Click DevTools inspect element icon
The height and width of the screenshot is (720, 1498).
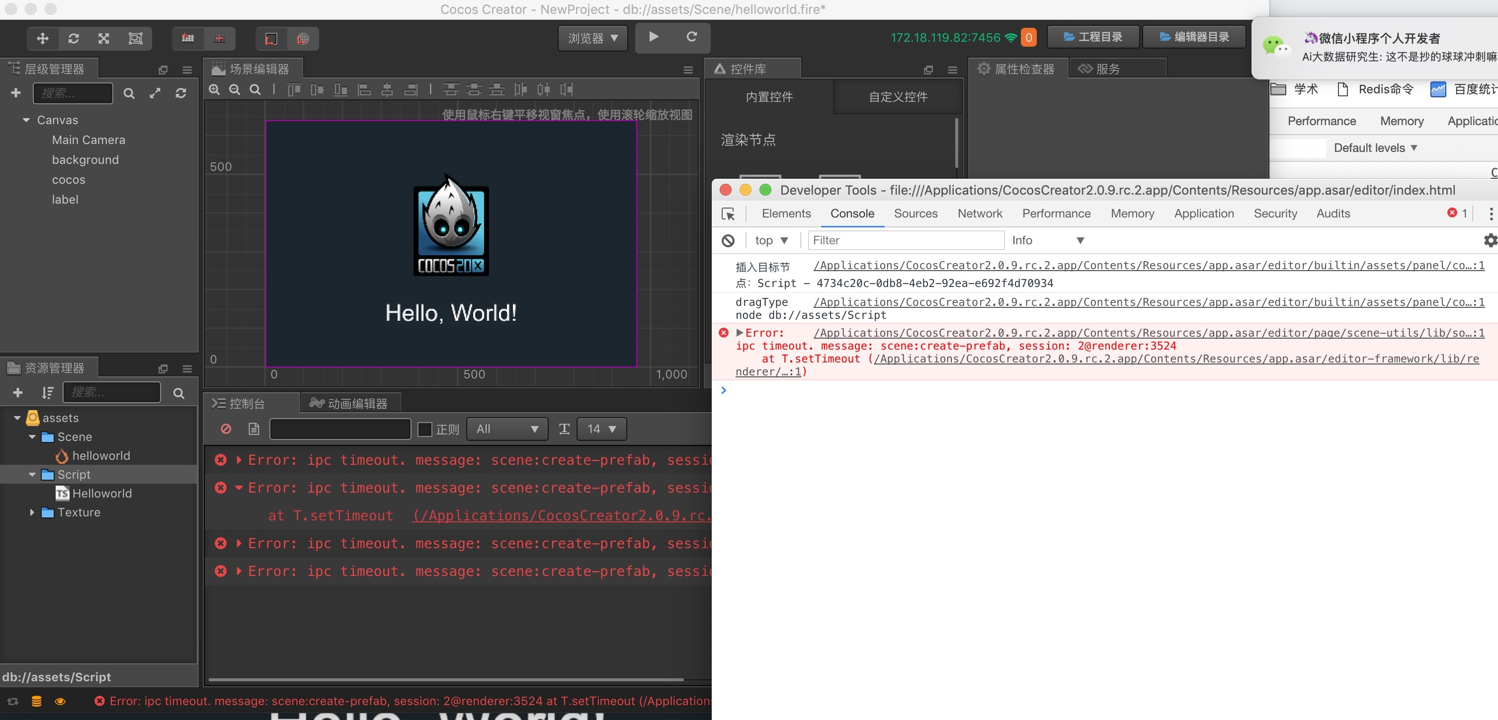point(728,214)
